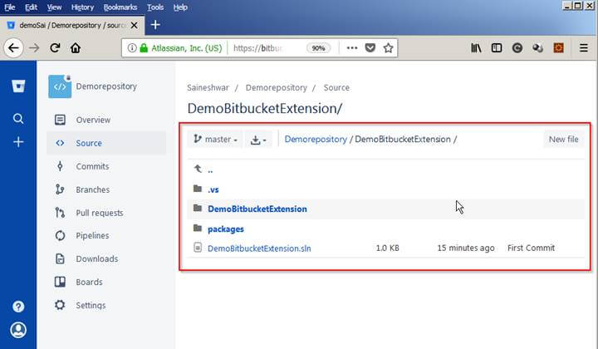598x349 pixels.
Task: Open the download options dropdown
Action: (258, 140)
